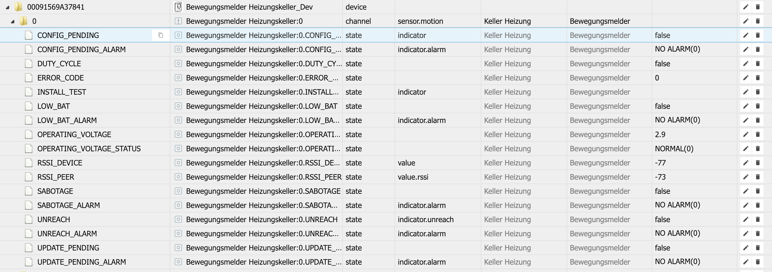
Task: Edit the Heizungskeller:0 channel row
Action: coord(746,21)
